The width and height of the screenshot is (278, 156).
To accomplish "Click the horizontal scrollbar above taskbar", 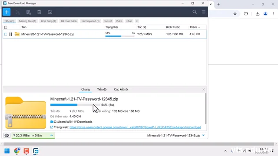I will (139, 144).
